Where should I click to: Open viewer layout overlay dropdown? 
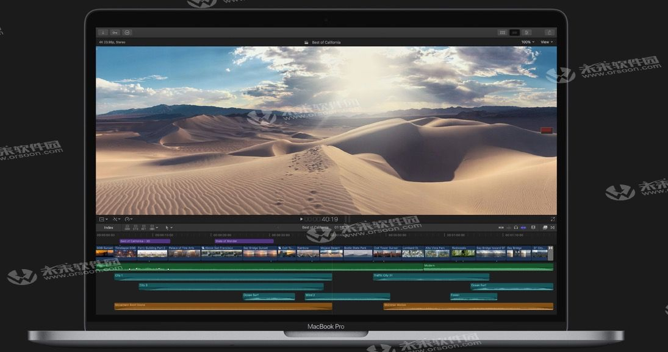(x=103, y=219)
